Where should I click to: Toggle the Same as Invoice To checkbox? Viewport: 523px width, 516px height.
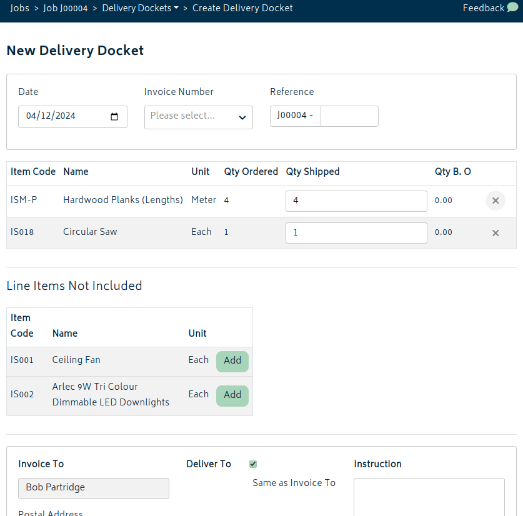(253, 464)
